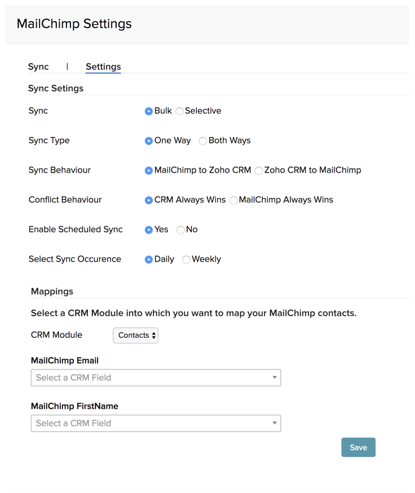Viewport: 415px width, 493px height.
Task: Select One Way sync type
Action: pyautogui.click(x=149, y=141)
